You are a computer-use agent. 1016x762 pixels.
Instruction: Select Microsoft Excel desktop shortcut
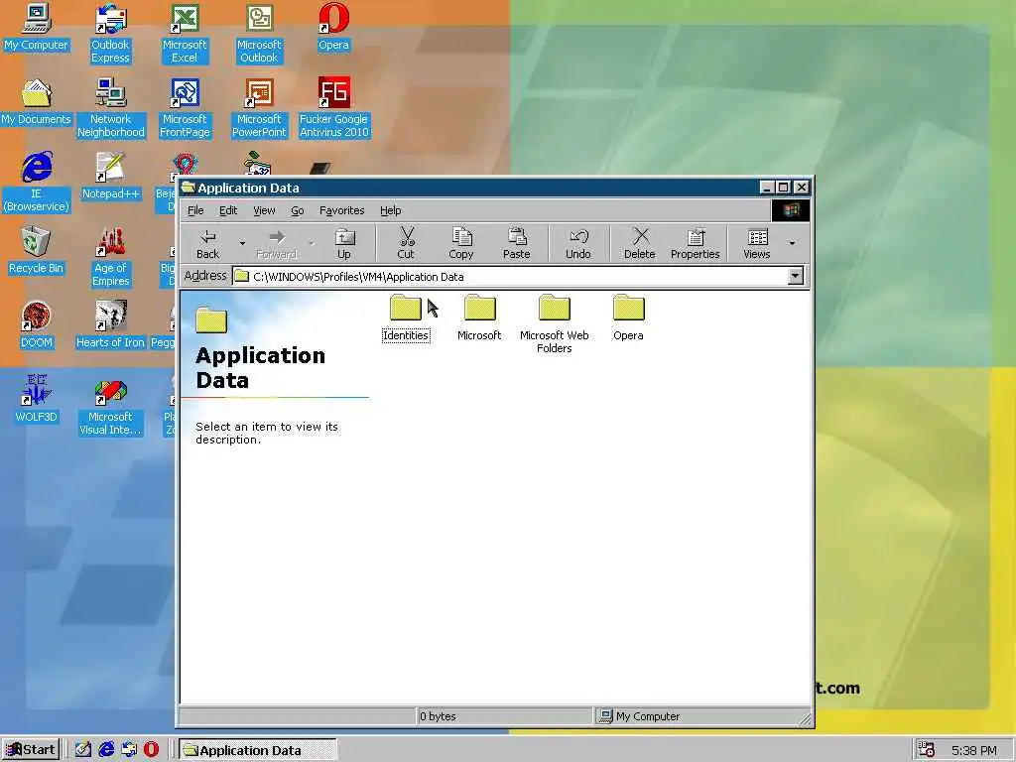[185, 34]
